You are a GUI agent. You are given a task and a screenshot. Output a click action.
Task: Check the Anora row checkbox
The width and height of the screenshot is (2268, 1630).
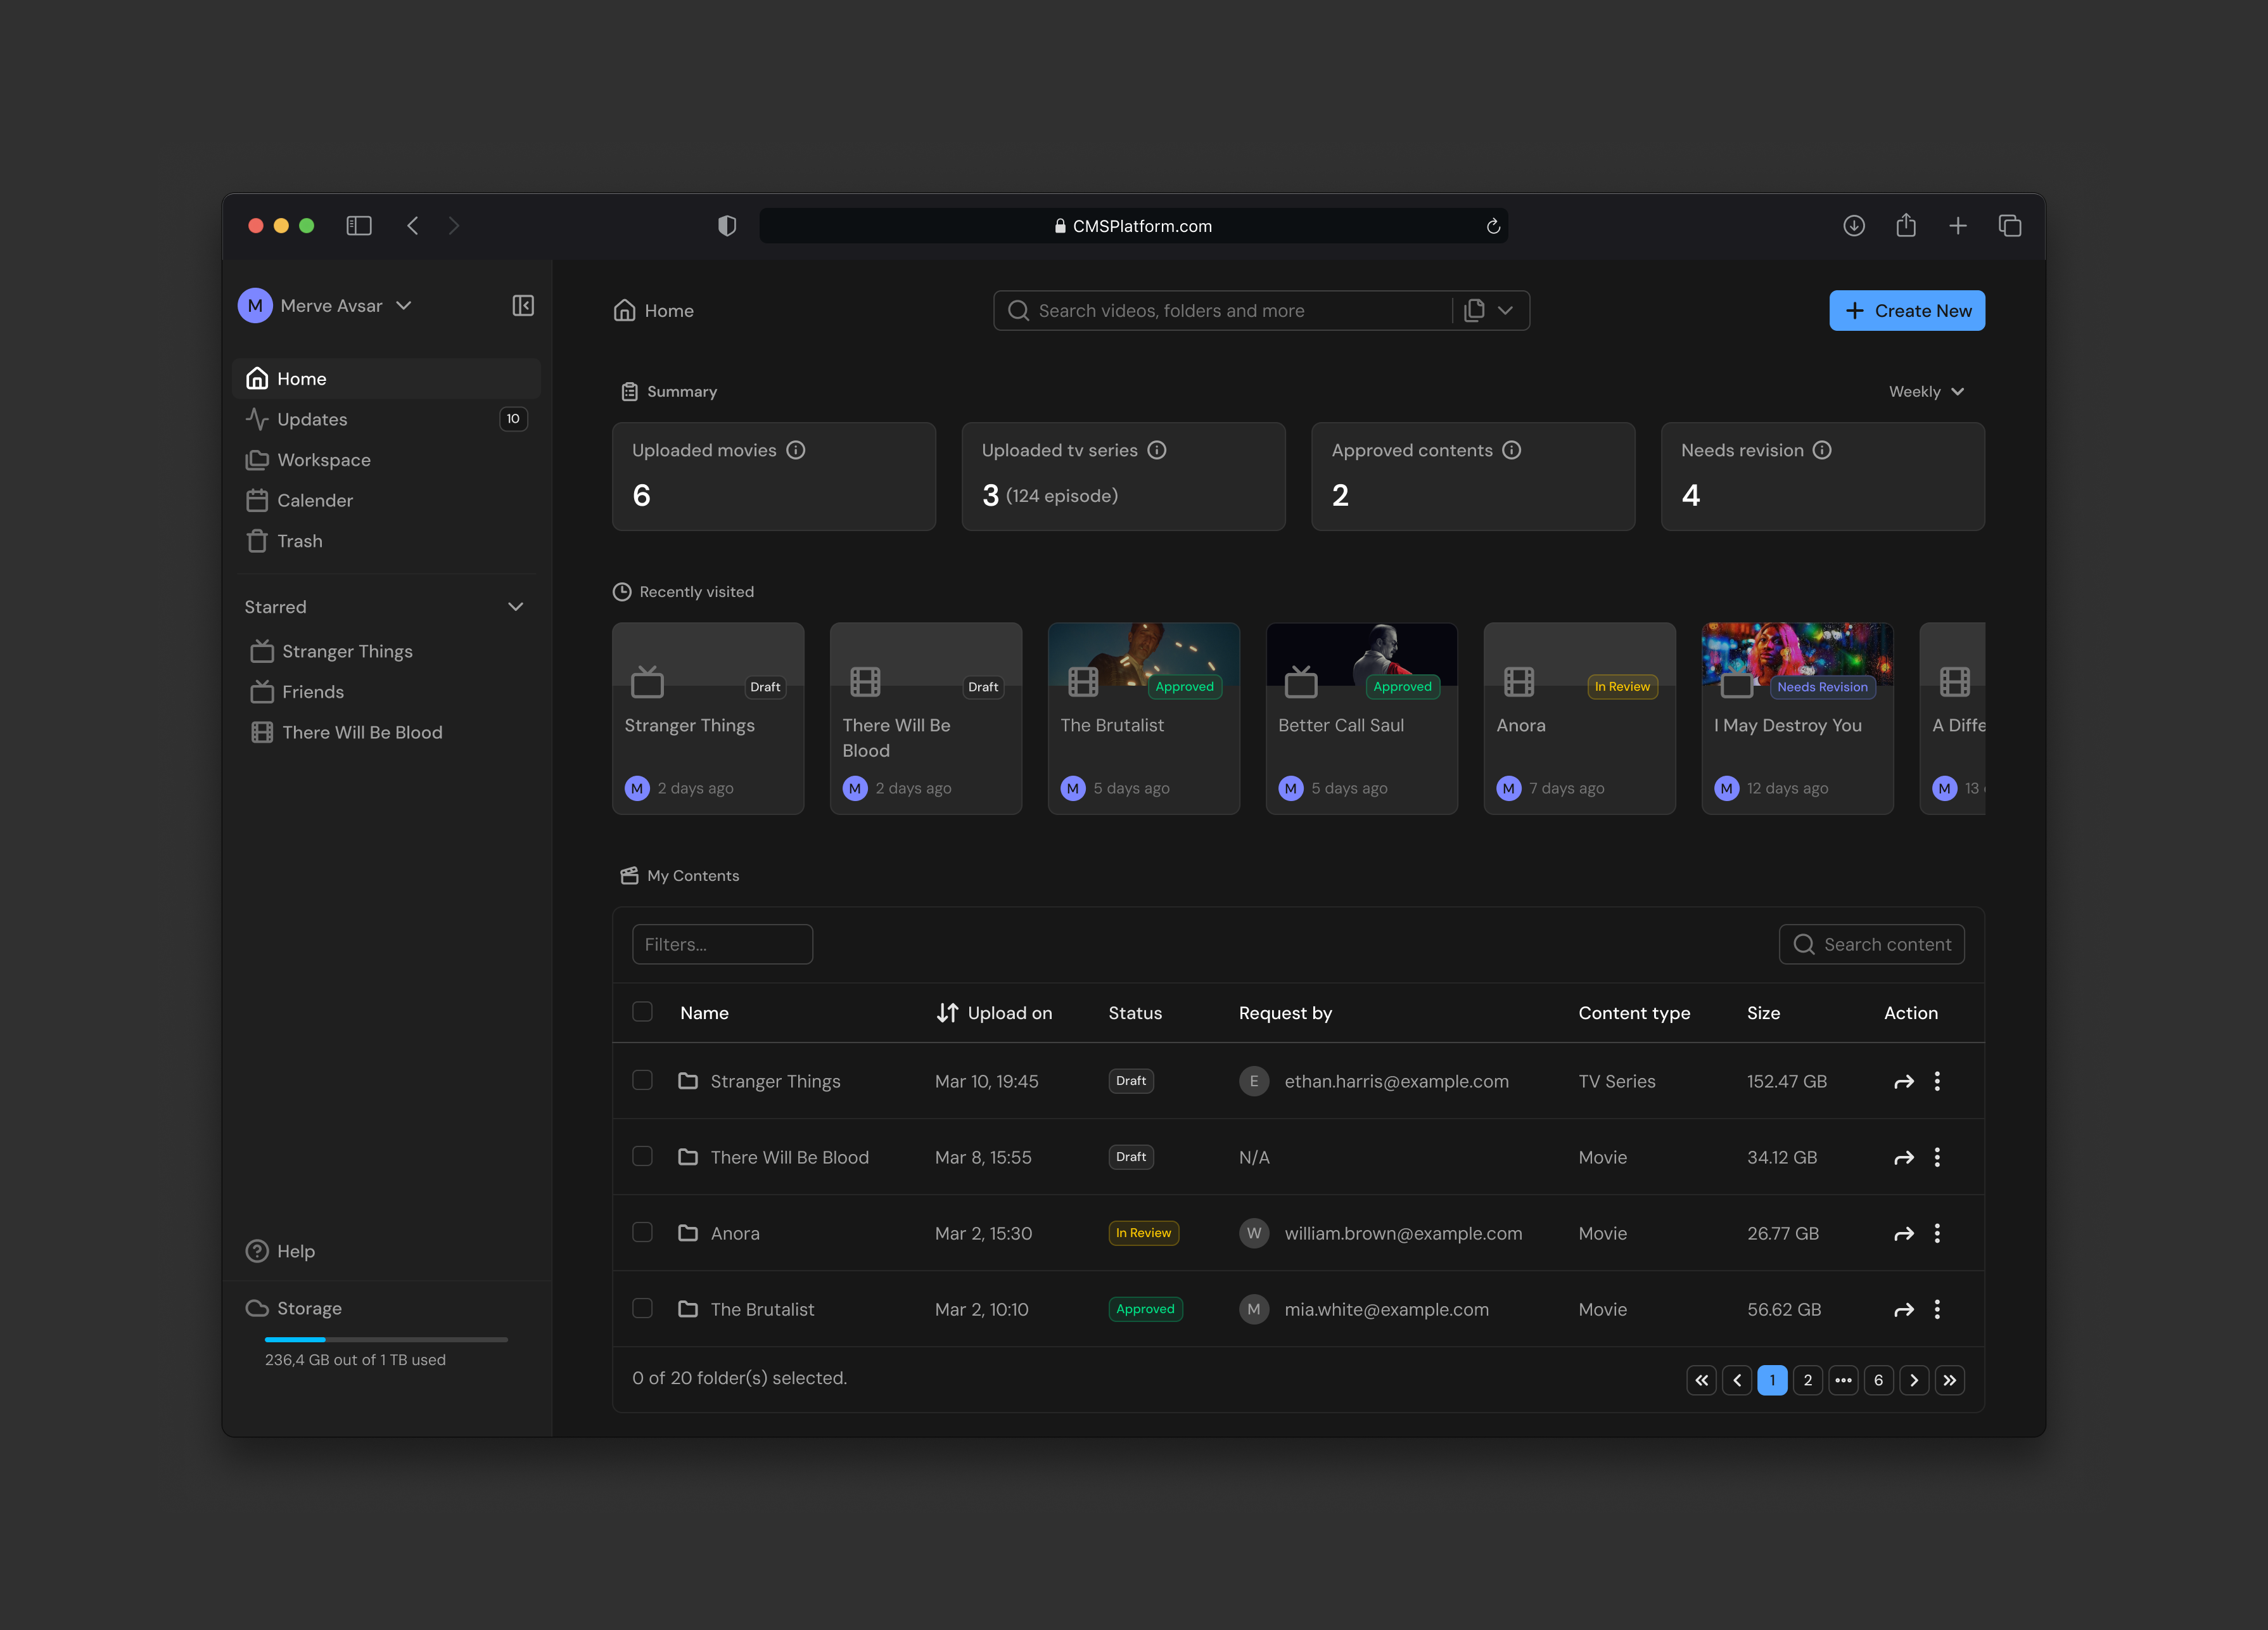pyautogui.click(x=642, y=1233)
